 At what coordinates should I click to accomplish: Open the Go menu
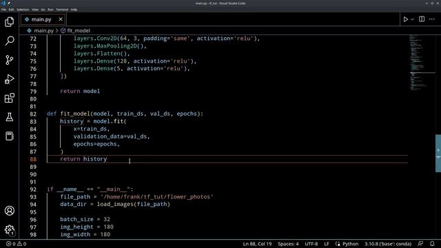(x=43, y=9)
